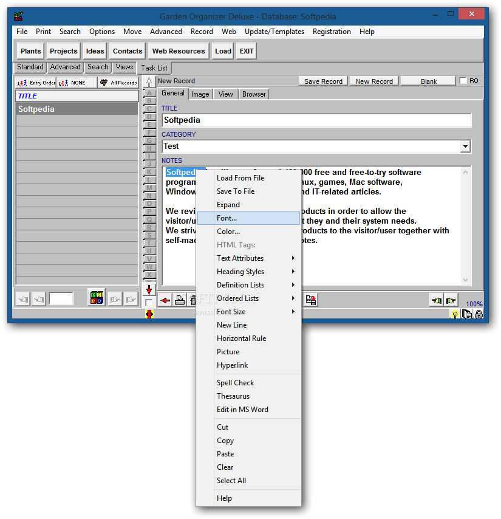
Task: Open the CATEGORY dropdown arrow
Action: click(x=465, y=146)
